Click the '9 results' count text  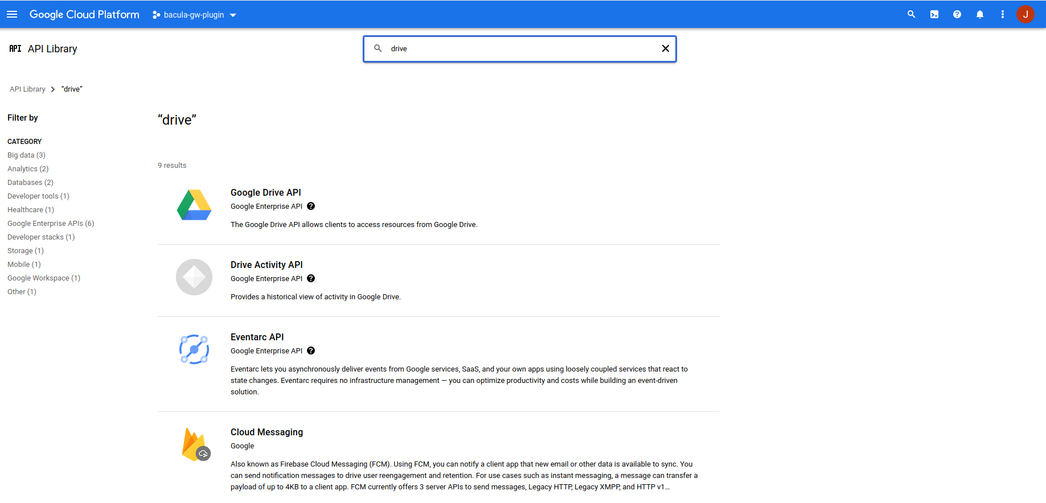tap(172, 166)
